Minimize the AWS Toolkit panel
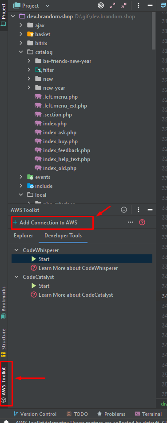167x423 pixels. pyautogui.click(x=150, y=210)
